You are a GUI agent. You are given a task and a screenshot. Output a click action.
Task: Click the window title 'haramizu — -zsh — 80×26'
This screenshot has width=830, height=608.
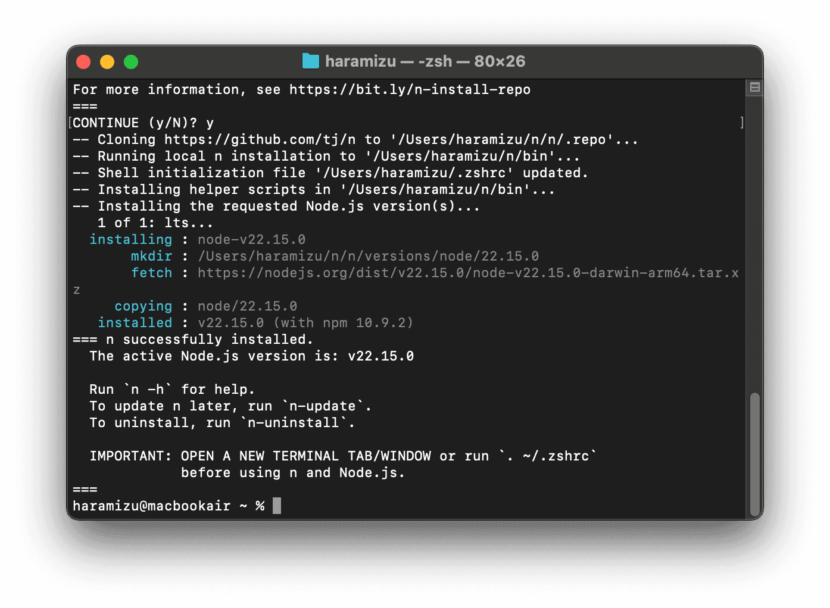tap(425, 61)
